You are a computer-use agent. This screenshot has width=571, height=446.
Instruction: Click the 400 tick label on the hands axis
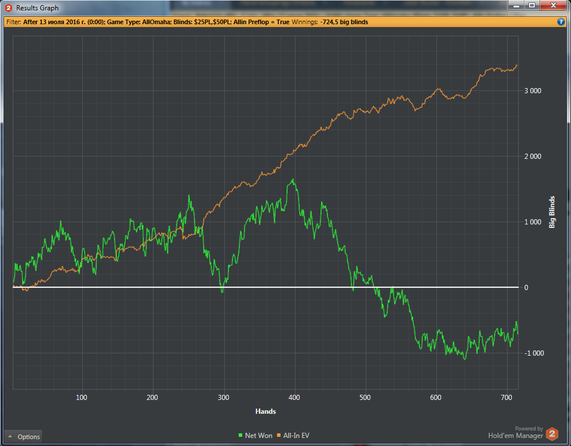pyautogui.click(x=294, y=398)
